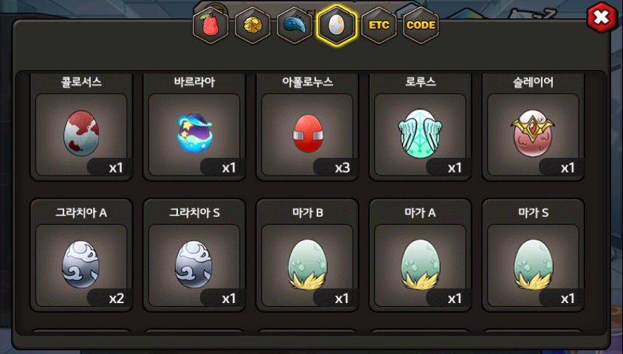
Task: Select the 마가 B nest egg
Action: tap(307, 265)
